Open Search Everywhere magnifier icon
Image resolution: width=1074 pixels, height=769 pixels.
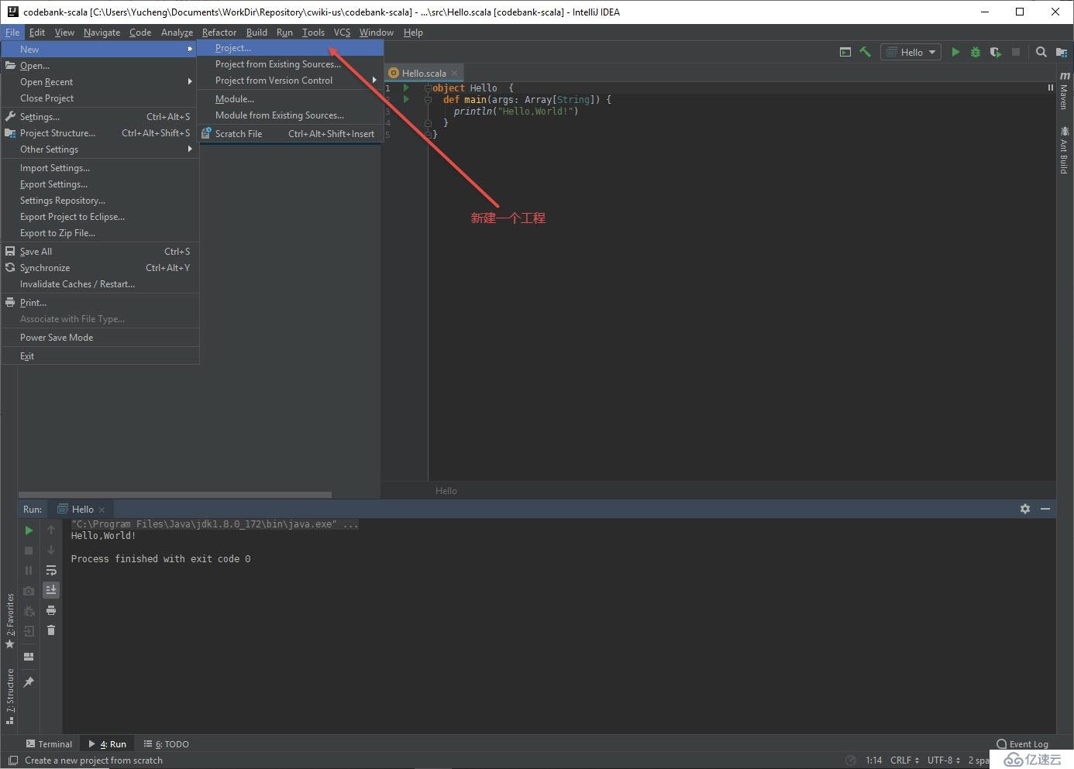pos(1041,52)
